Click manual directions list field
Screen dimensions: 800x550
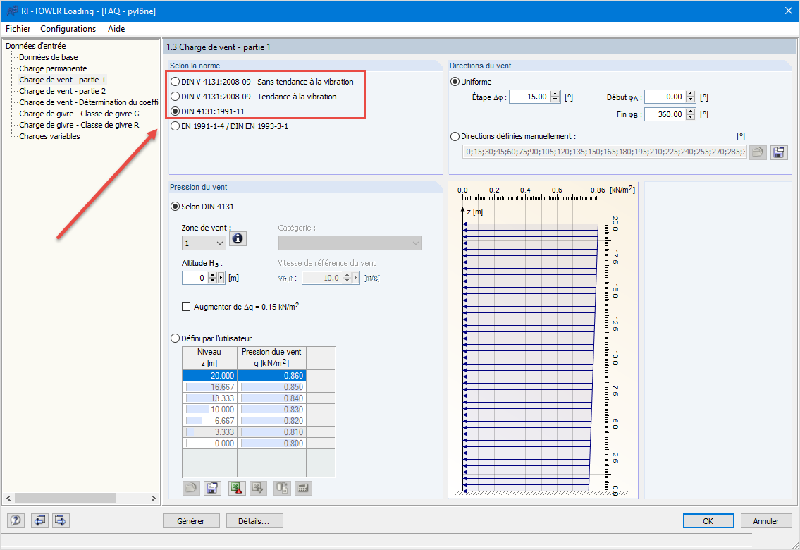click(x=605, y=152)
